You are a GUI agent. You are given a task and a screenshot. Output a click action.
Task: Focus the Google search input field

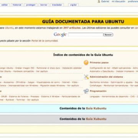(85, 34)
